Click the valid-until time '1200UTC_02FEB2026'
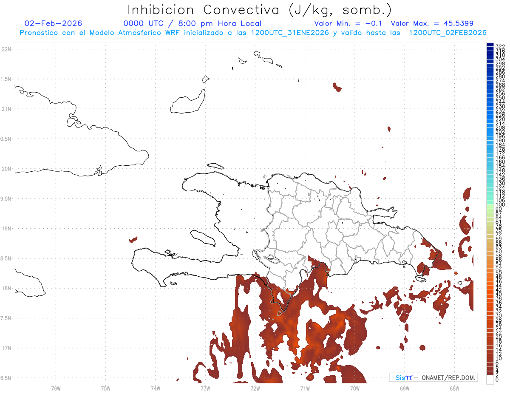 tap(448, 33)
